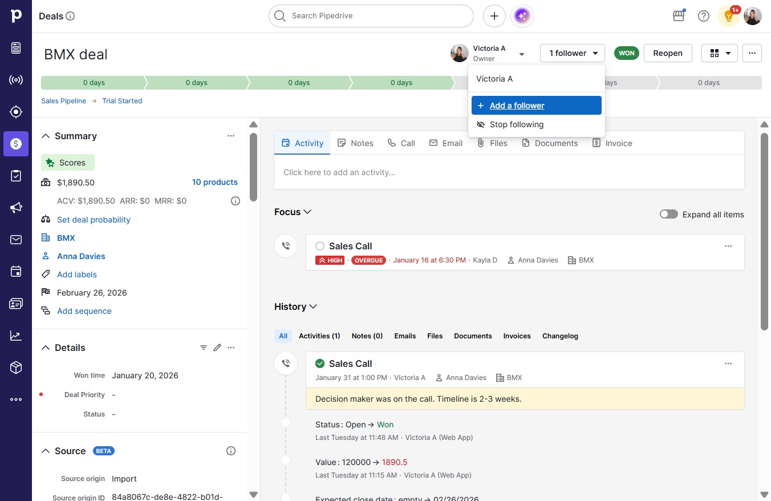This screenshot has width=771, height=501.
Task: Collapse the Focus section
Action: coord(293,212)
